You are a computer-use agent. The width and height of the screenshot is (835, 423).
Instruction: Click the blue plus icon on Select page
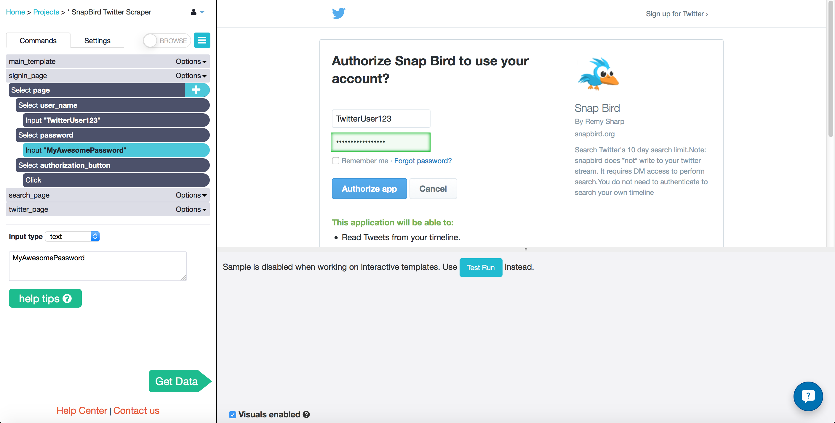[x=196, y=90]
